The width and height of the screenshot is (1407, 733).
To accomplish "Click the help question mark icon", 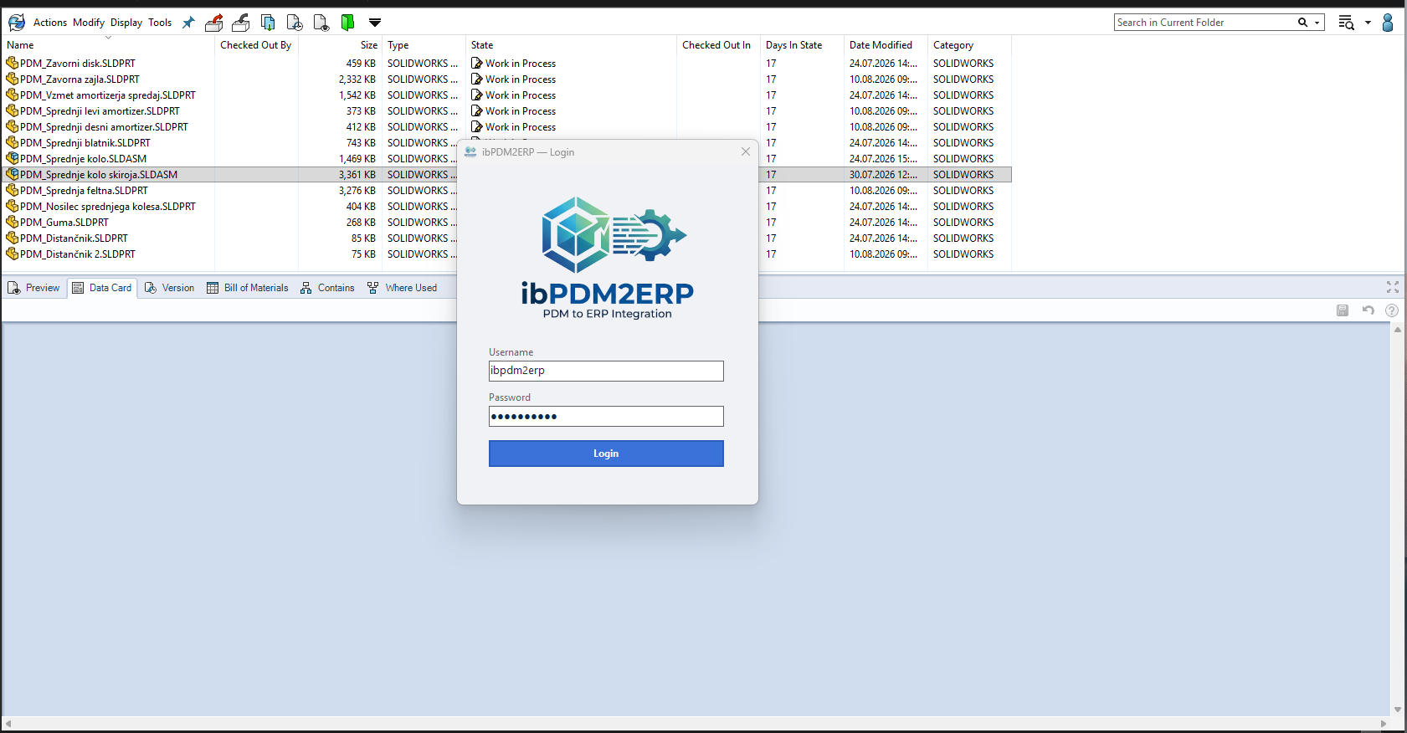I will (1392, 310).
